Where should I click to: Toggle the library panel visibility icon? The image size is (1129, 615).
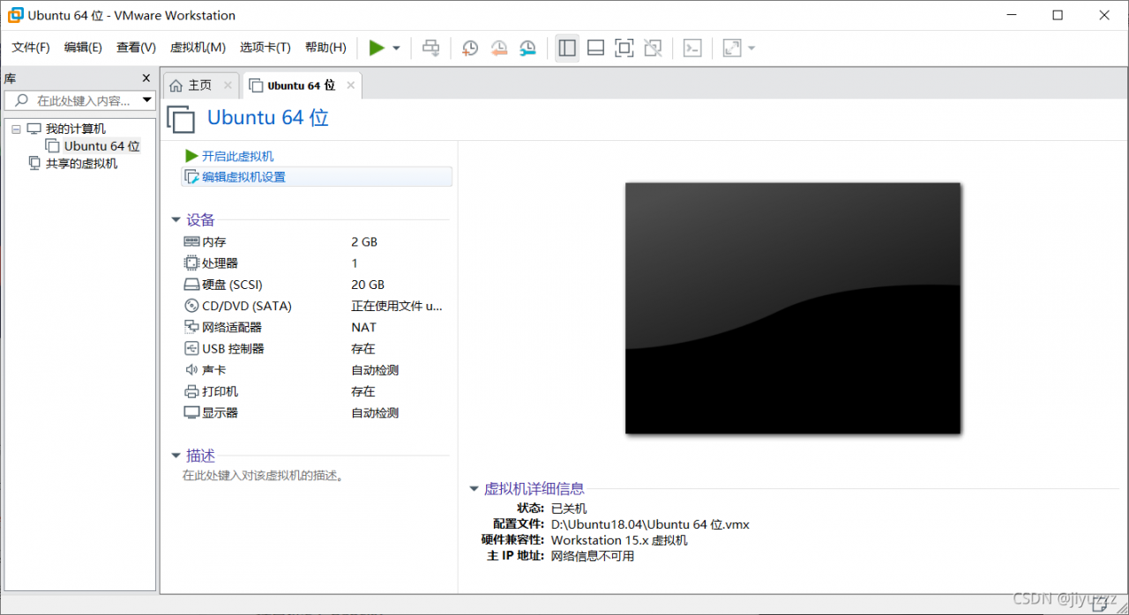click(566, 48)
